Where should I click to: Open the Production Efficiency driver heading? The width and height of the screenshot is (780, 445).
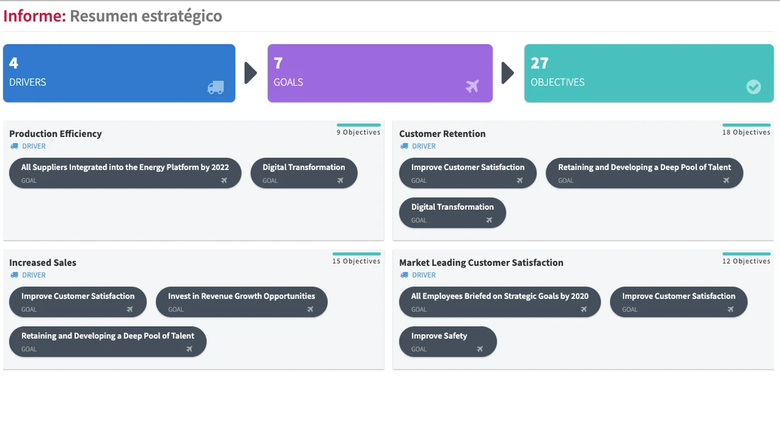55,133
